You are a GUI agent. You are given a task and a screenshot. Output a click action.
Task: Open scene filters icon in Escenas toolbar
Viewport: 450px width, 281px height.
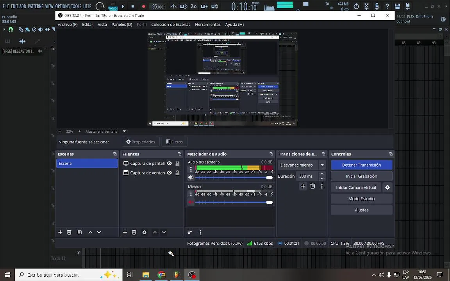pos(80,232)
